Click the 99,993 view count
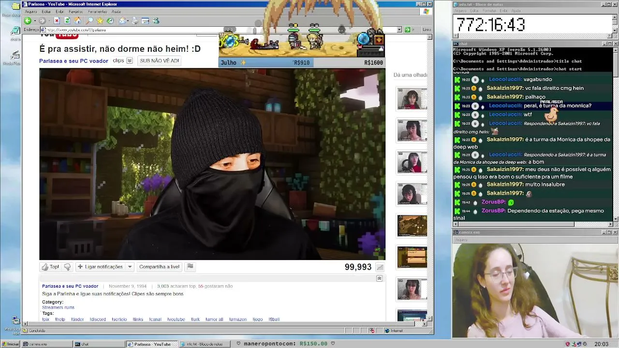Viewport: 619px width, 348px height. pos(358,267)
